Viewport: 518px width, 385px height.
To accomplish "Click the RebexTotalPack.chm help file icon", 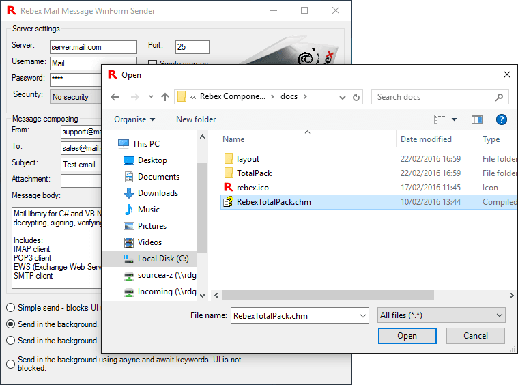I will tap(228, 201).
